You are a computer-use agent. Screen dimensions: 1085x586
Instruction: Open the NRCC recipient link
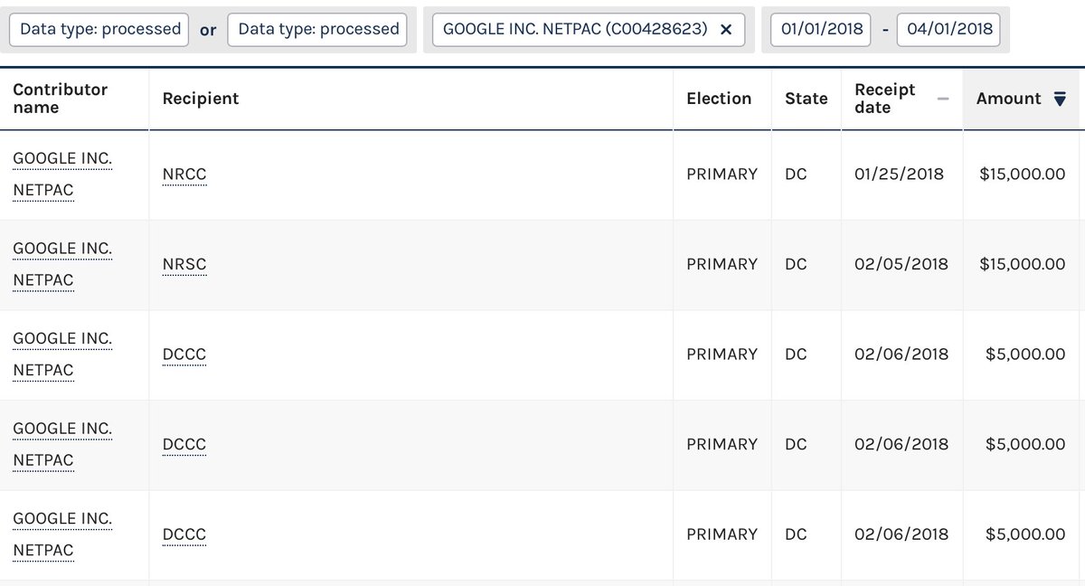point(184,175)
